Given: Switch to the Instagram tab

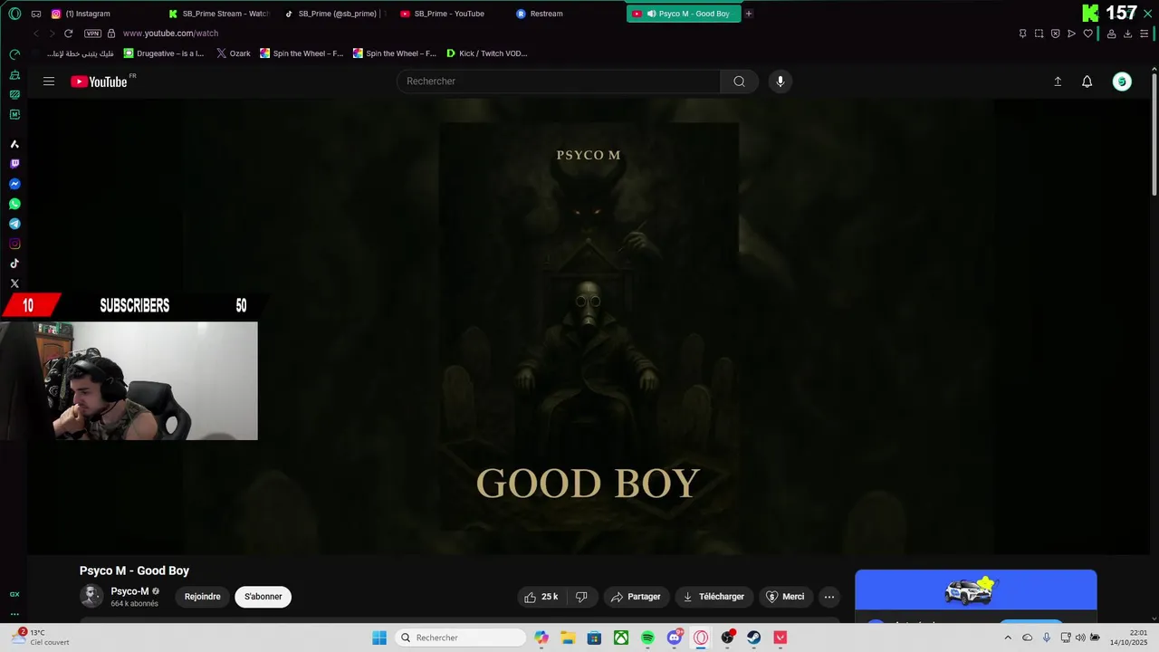Looking at the screenshot, I should pos(103,14).
